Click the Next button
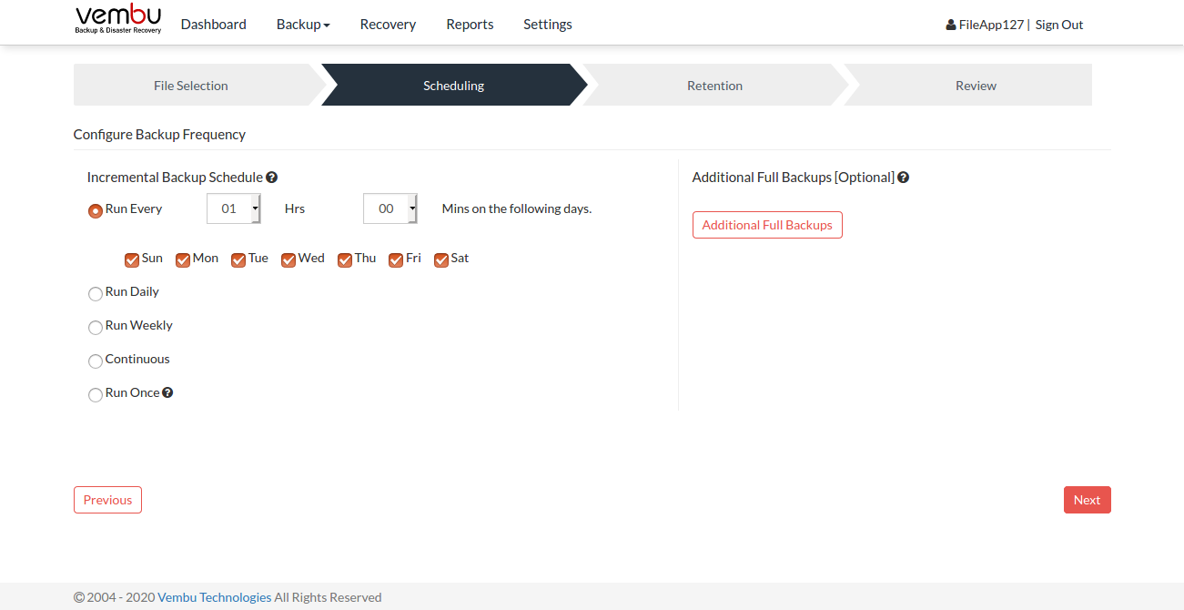The height and width of the screenshot is (610, 1184). coord(1087,500)
